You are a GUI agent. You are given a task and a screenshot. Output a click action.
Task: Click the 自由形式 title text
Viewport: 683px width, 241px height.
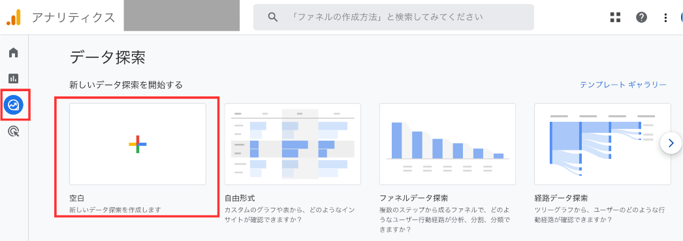(240, 199)
